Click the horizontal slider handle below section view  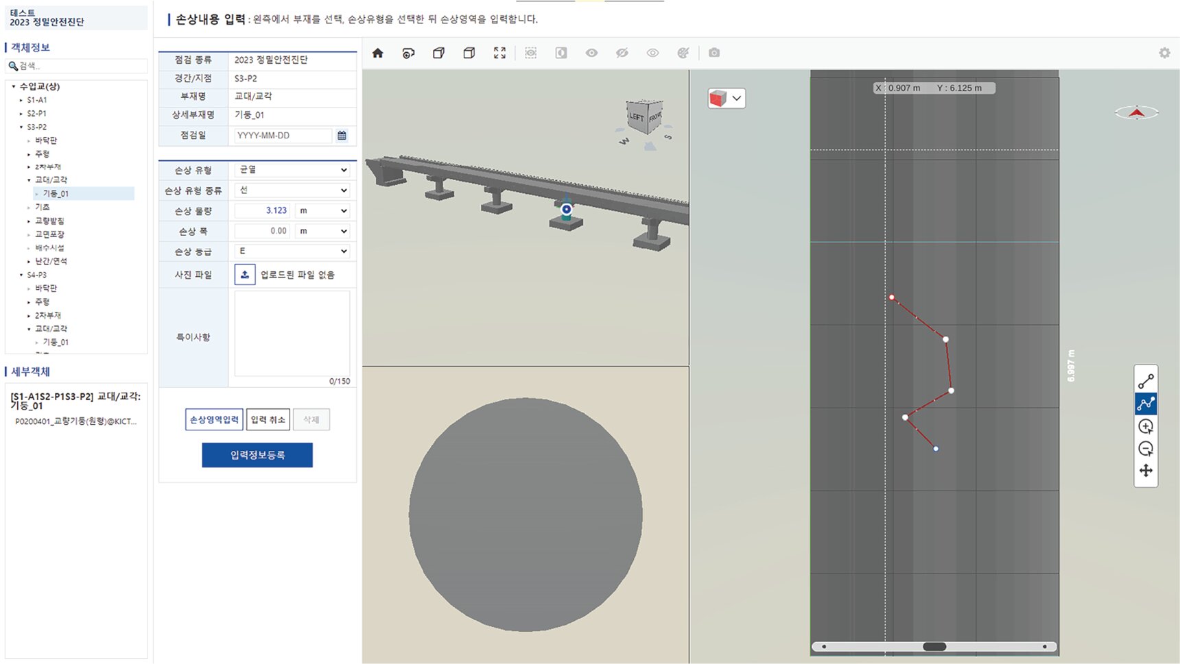934,647
